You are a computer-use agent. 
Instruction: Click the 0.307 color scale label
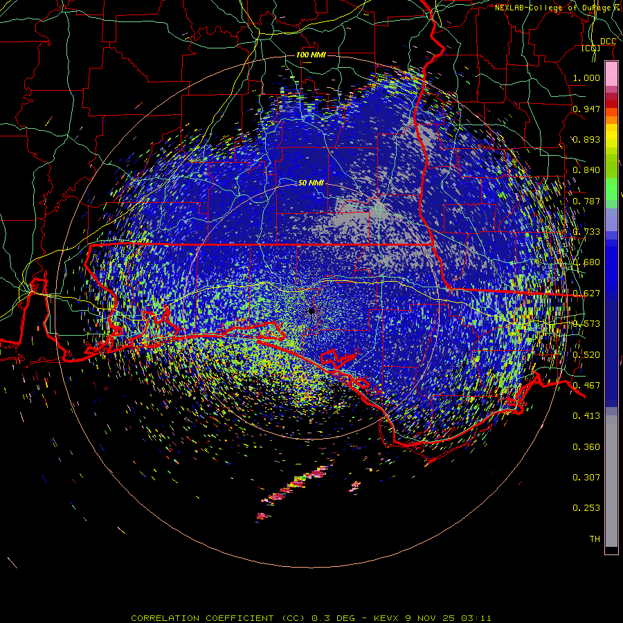586,477
